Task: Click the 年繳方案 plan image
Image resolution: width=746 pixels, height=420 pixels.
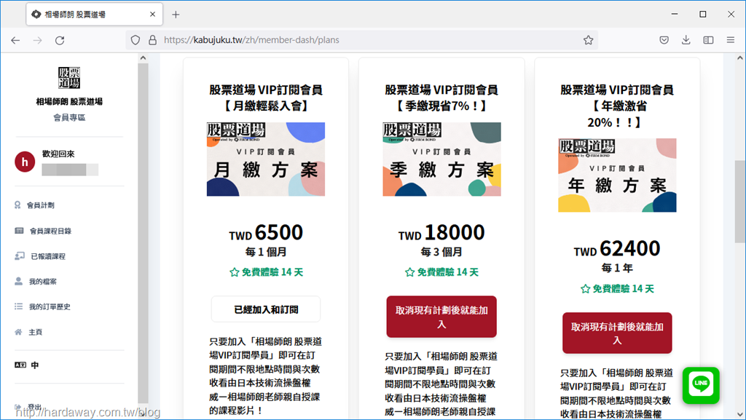Action: [617, 175]
